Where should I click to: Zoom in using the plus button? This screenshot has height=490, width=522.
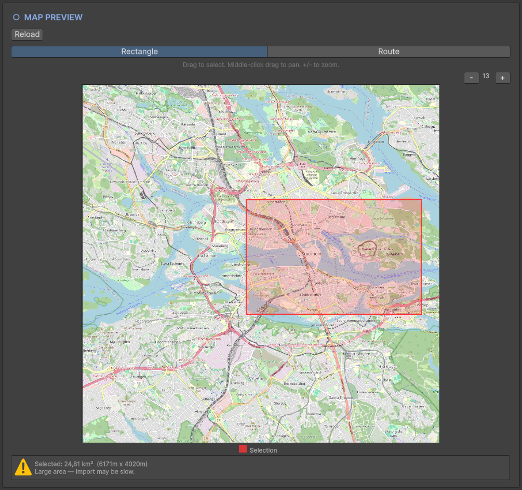[502, 77]
